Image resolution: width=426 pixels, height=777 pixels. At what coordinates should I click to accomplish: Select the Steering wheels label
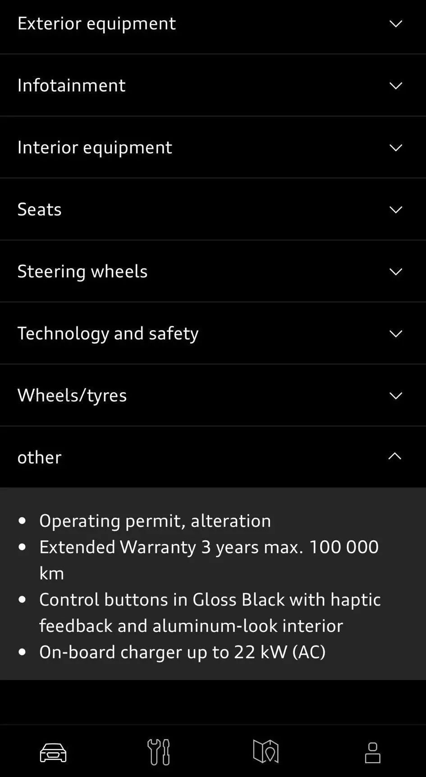pos(82,271)
